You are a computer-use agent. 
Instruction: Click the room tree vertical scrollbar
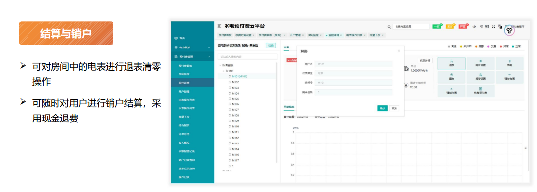[277, 113]
